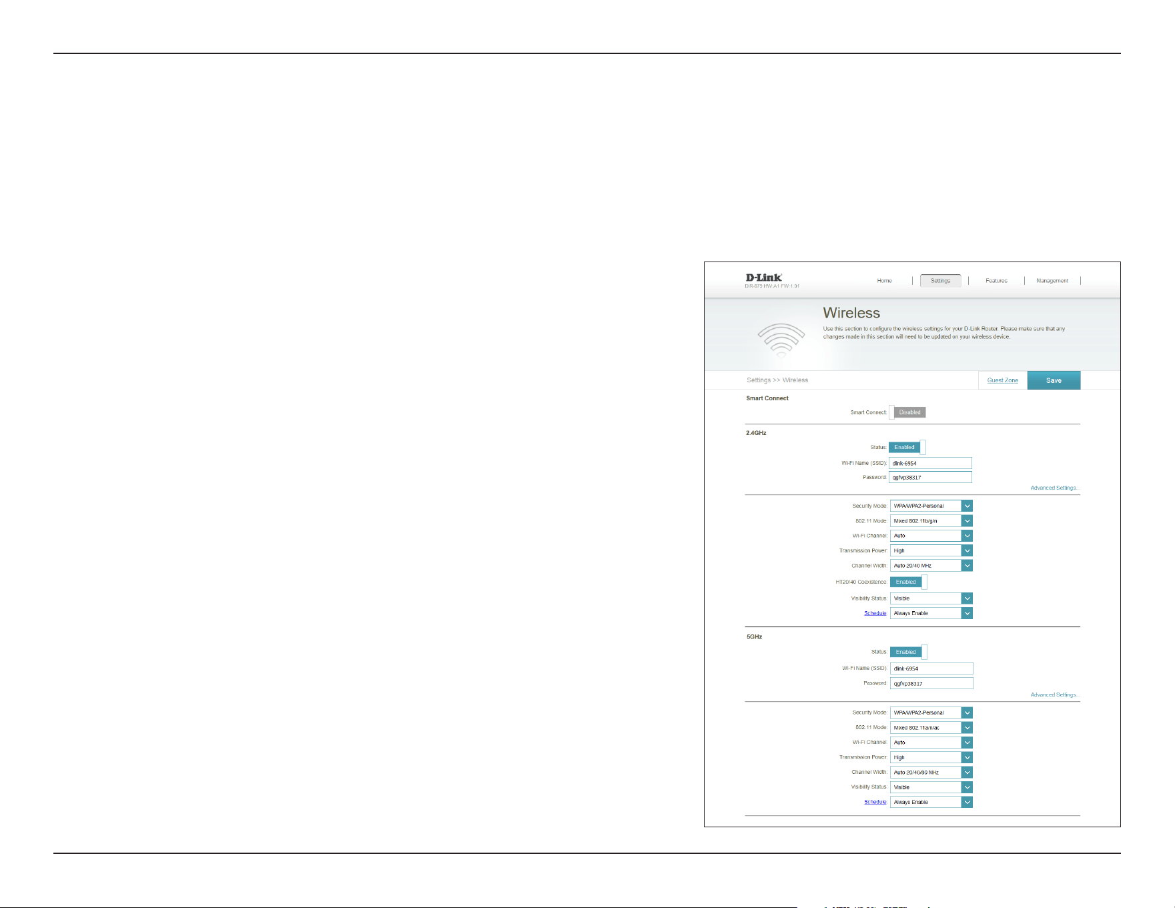Open 2.4GHz Channel Width dropdown

[931, 566]
